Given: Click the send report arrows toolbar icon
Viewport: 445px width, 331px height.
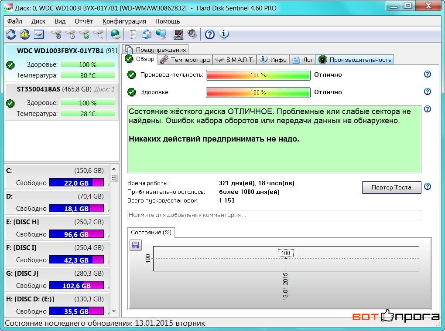Looking at the screenshot, I should coord(147,34).
